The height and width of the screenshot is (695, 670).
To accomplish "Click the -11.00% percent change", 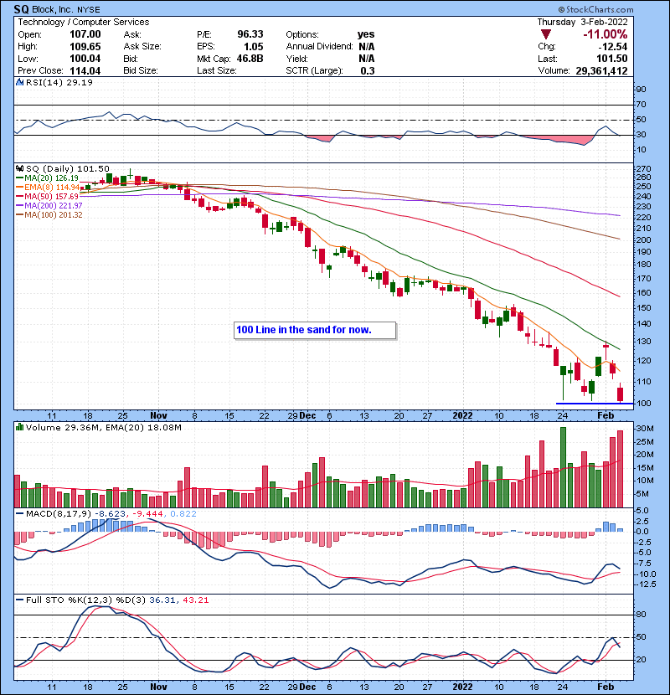I will click(606, 34).
